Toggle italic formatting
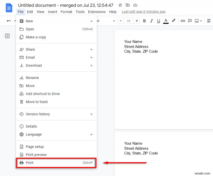213x176 pixels. [x=151, y=21]
